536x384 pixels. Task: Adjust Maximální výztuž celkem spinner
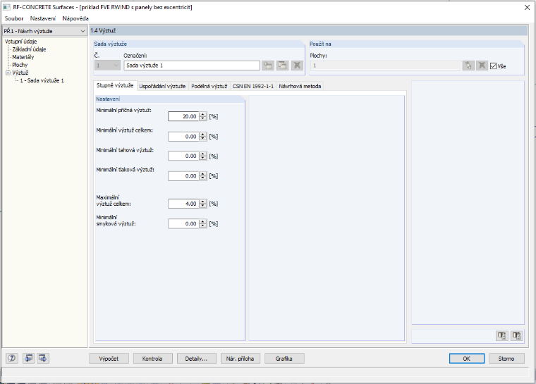203,204
